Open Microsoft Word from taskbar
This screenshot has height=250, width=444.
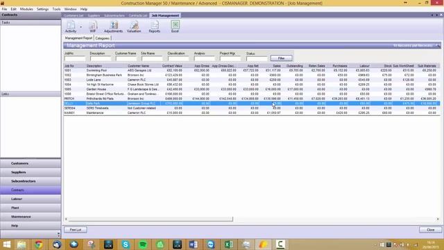tap(194, 244)
